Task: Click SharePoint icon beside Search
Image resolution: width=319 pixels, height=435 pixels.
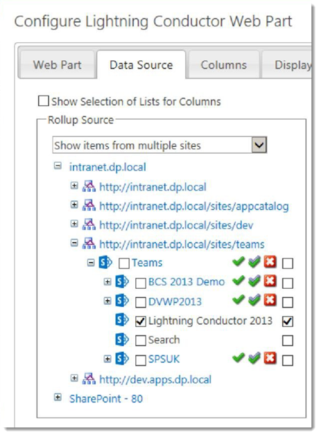Action: 122,339
